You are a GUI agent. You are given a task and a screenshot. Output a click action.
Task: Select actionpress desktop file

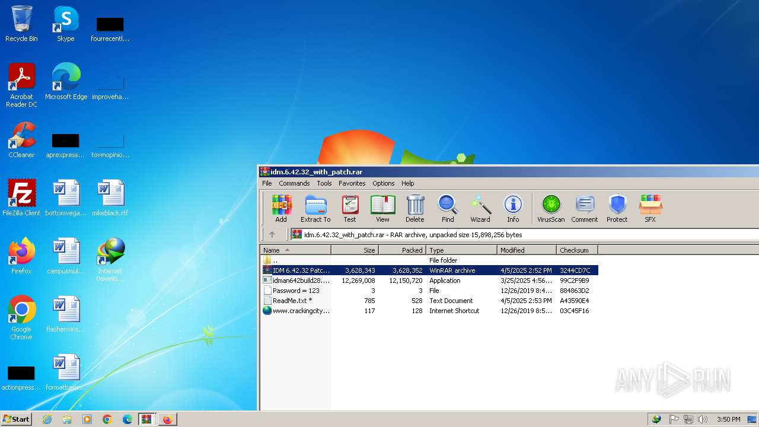click(21, 377)
